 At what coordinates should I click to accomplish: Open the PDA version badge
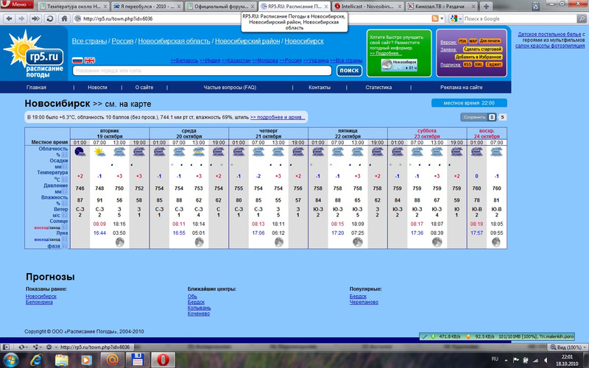[x=462, y=41]
